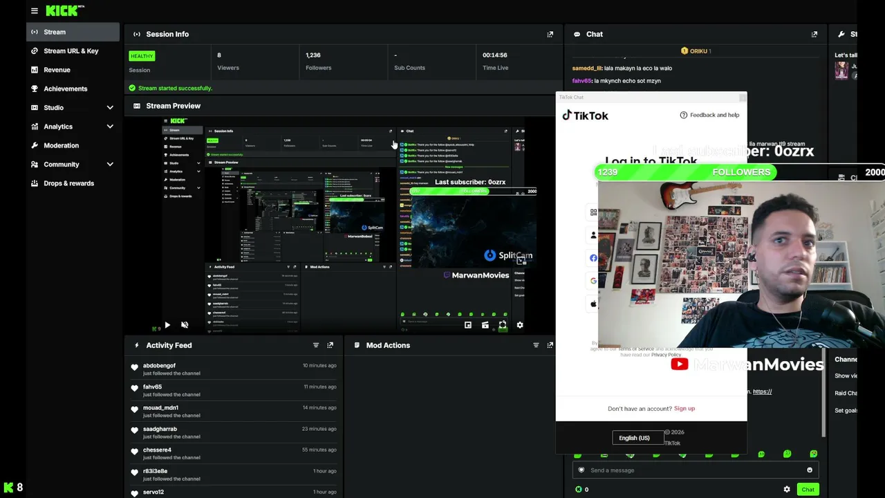Open the Mod Actions filter
This screenshot has width=885, height=498.
point(536,345)
